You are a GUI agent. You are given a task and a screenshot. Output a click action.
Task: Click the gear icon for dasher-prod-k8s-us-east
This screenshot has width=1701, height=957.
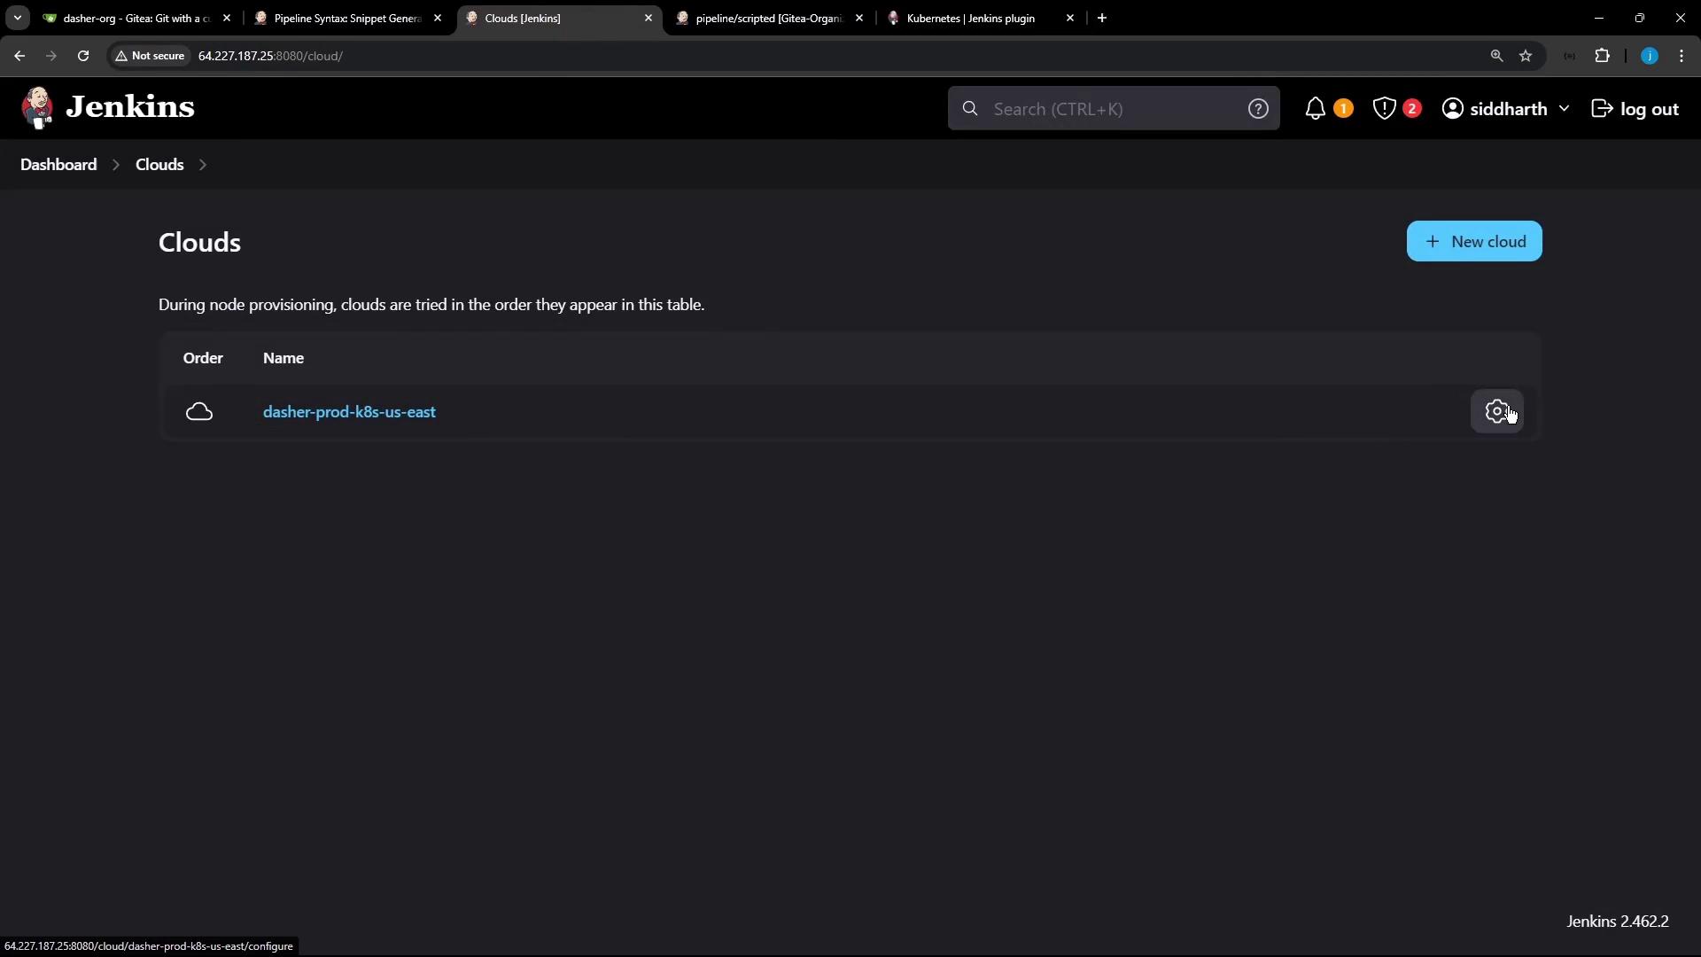pyautogui.click(x=1496, y=411)
